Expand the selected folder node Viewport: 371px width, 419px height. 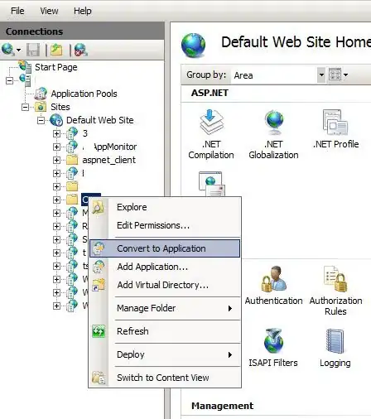point(56,200)
